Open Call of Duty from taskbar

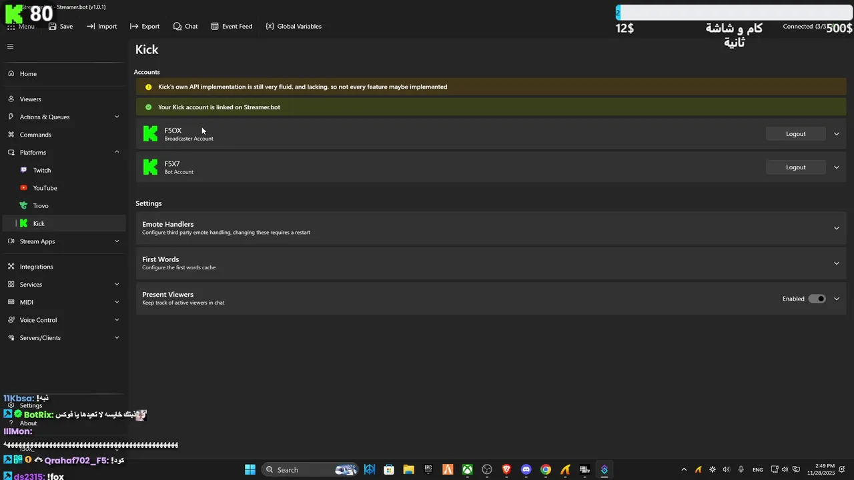click(585, 470)
